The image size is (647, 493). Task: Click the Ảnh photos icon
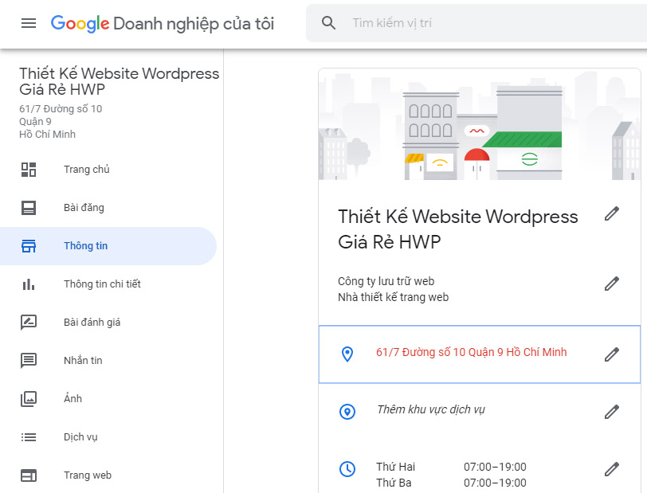pyautogui.click(x=29, y=399)
